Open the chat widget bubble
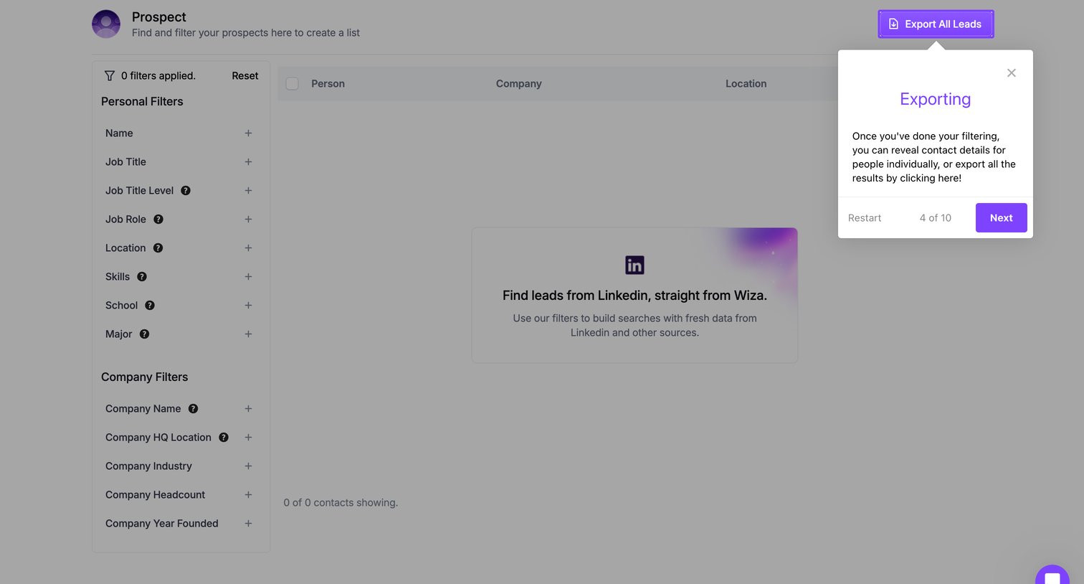 click(x=1052, y=575)
